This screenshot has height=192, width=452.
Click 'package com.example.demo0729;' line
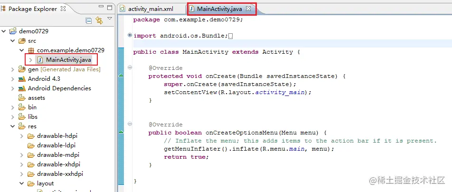pos(188,19)
